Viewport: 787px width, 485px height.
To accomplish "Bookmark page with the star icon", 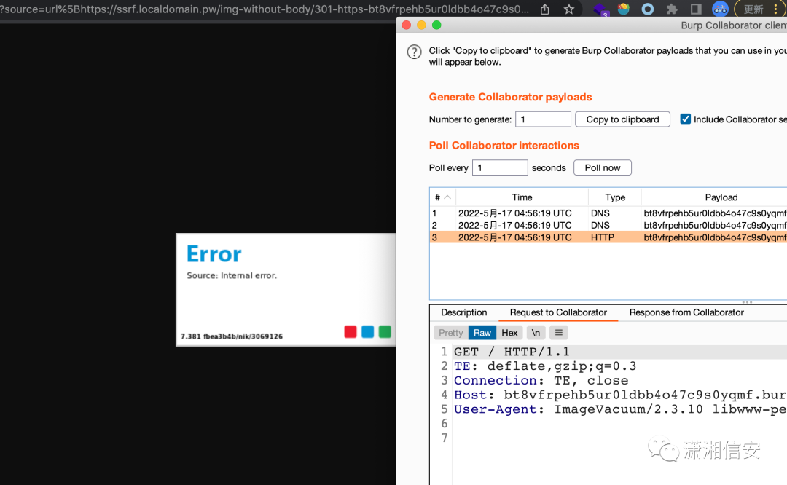I will click(x=568, y=9).
